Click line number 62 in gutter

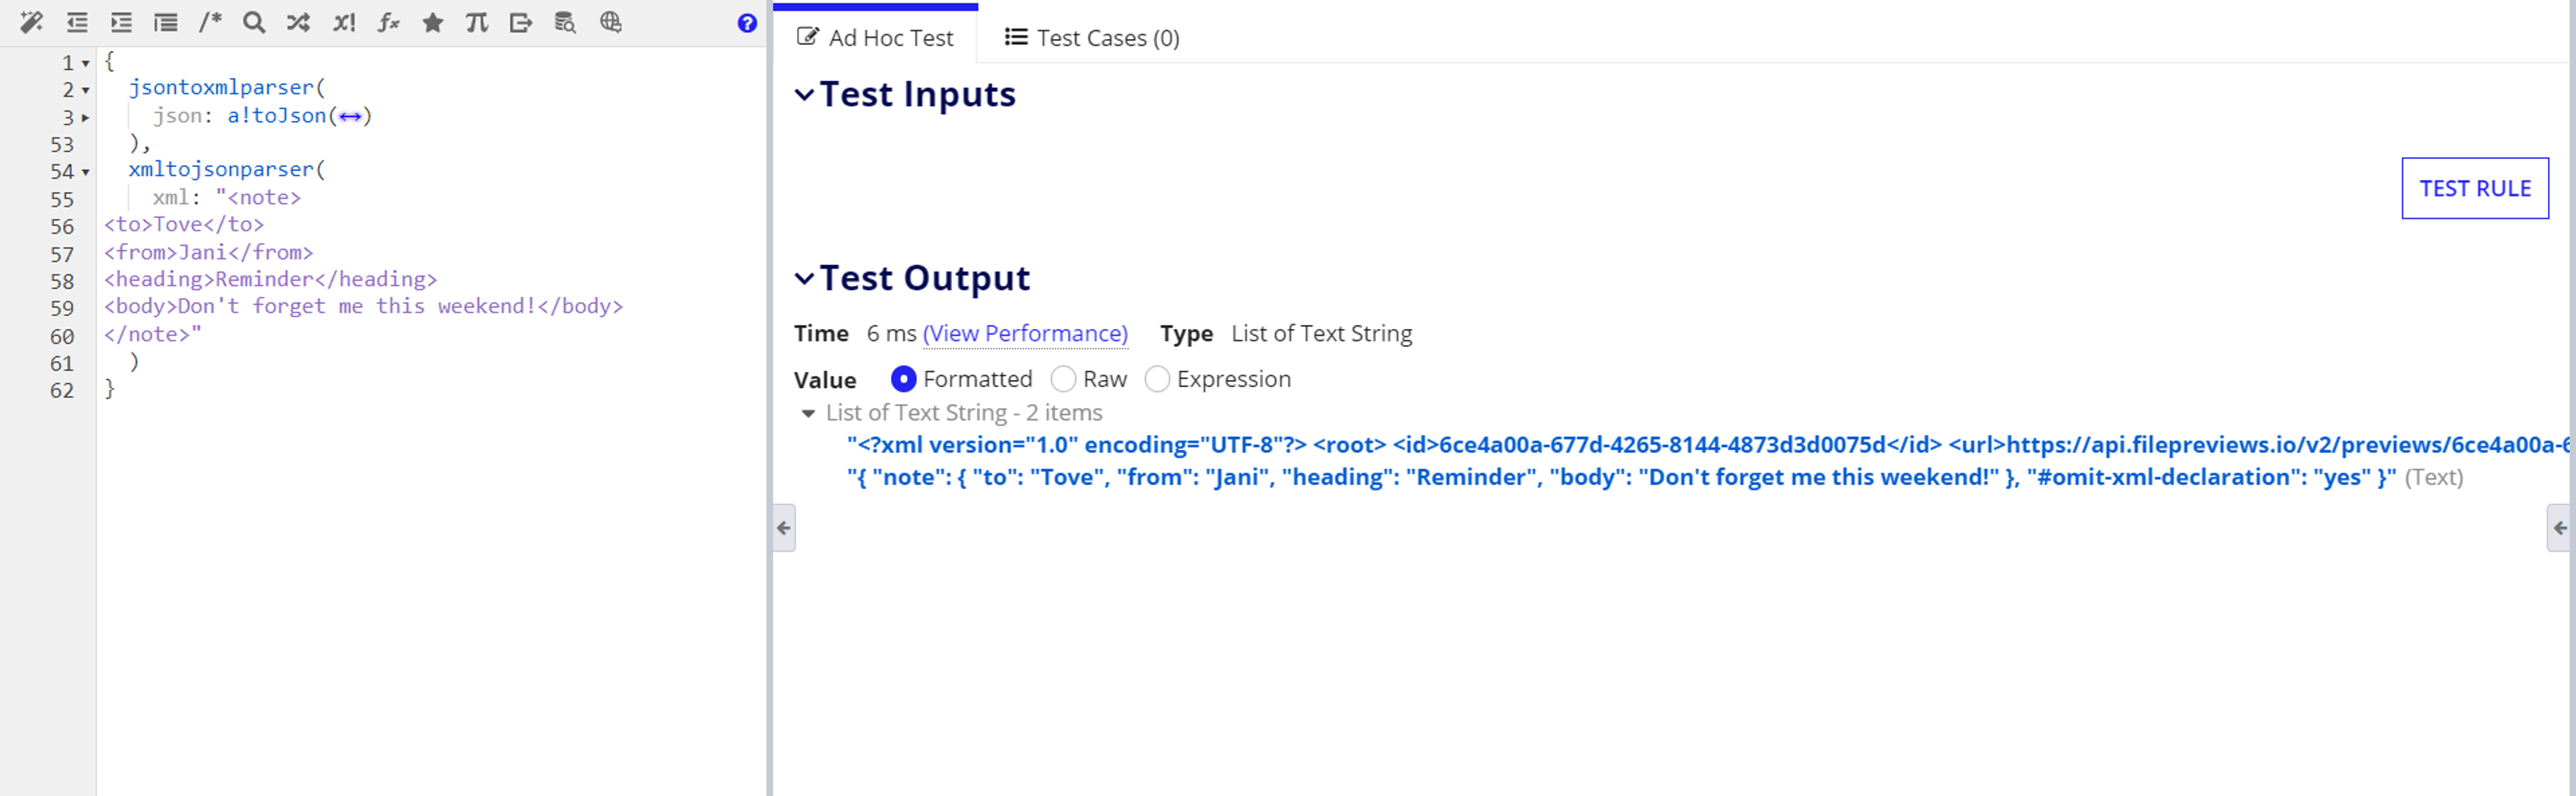62,391
